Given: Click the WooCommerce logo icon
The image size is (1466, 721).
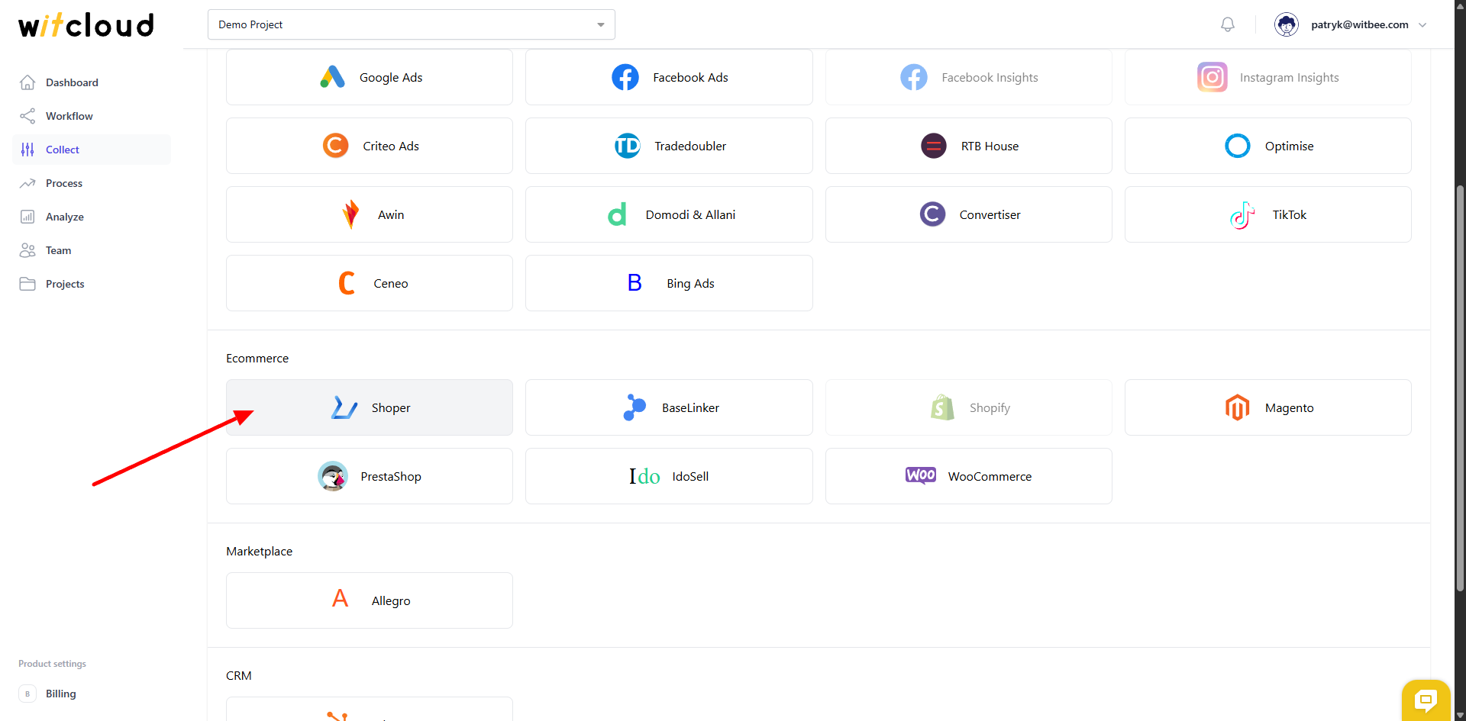Looking at the screenshot, I should [x=921, y=475].
